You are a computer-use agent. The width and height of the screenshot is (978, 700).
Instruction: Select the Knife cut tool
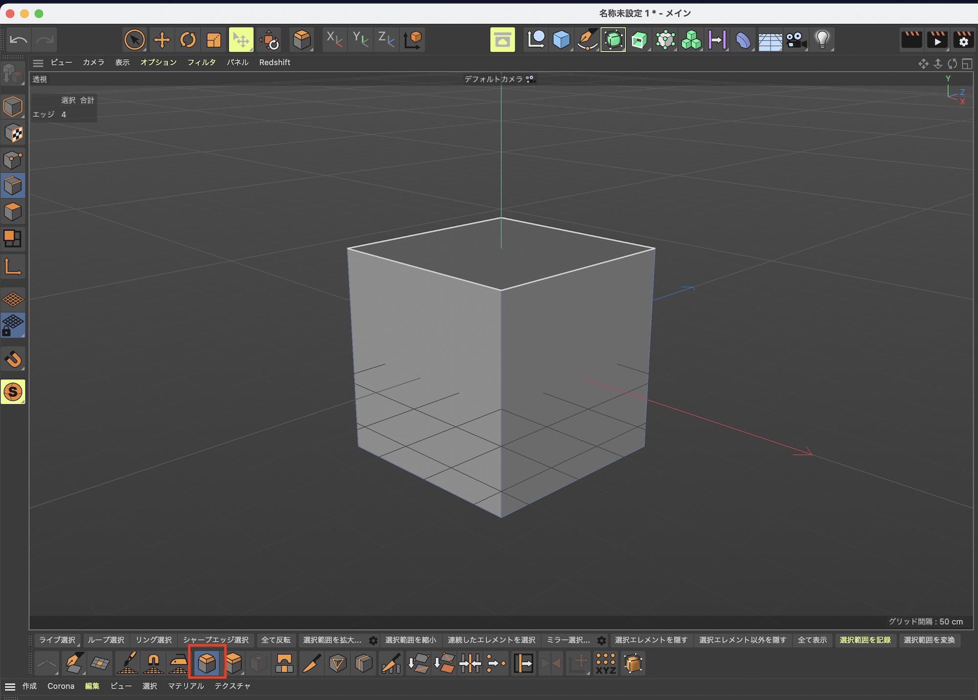[311, 663]
